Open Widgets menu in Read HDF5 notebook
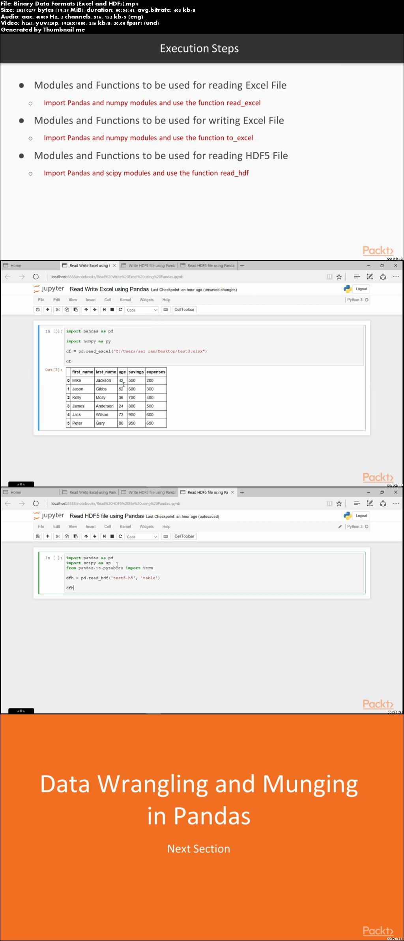404x941 pixels. coord(146,527)
